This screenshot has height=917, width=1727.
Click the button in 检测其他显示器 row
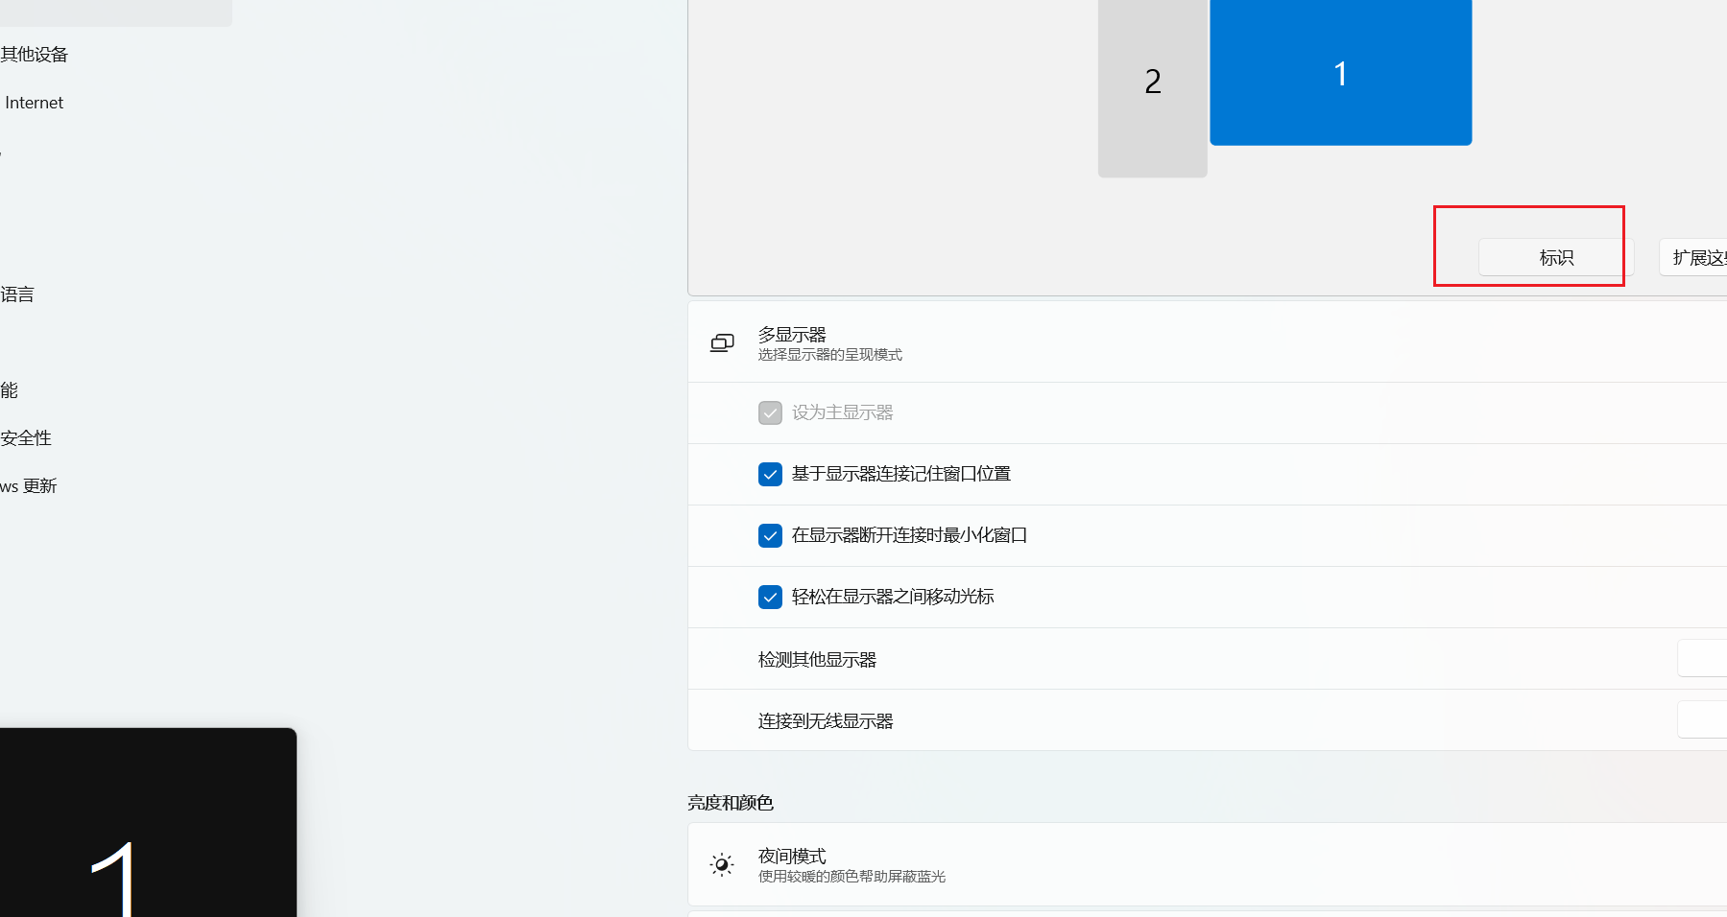tap(1703, 659)
